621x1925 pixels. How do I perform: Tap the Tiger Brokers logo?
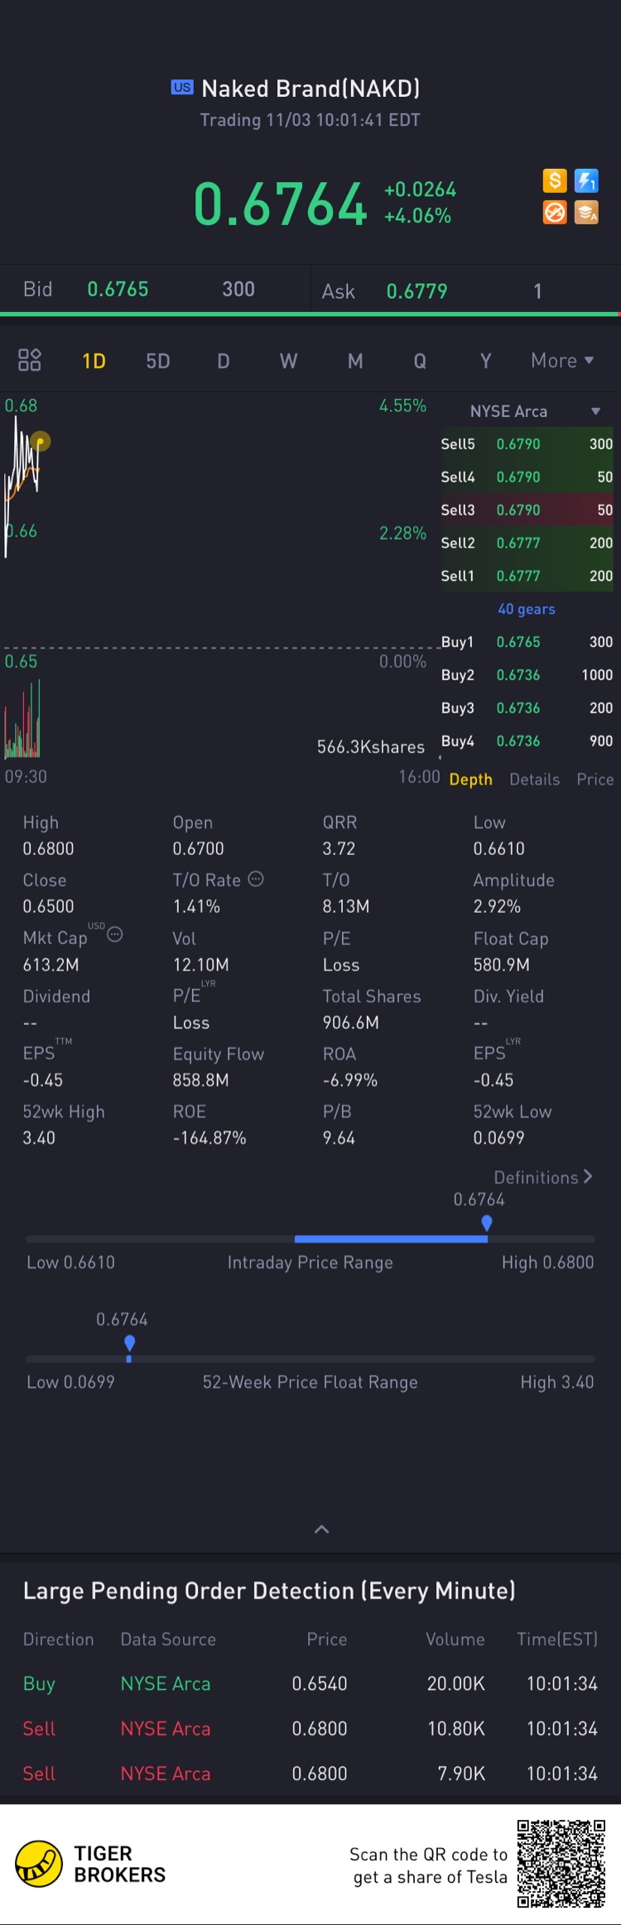[x=39, y=1863]
